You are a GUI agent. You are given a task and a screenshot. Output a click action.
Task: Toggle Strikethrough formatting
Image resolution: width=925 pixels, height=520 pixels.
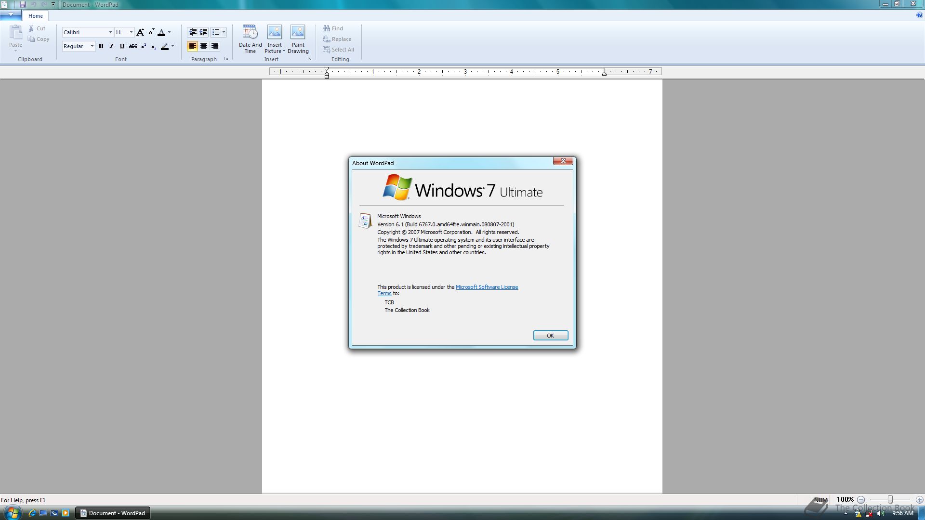point(132,46)
